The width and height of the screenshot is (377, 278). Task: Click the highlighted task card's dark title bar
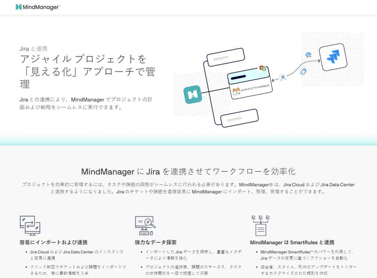tap(243, 79)
